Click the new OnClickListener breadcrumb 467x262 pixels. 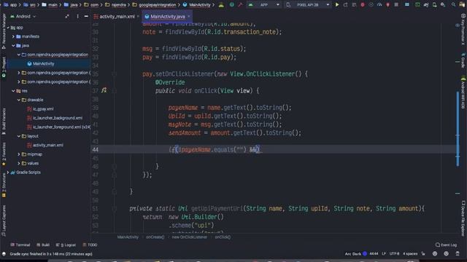click(x=190, y=237)
